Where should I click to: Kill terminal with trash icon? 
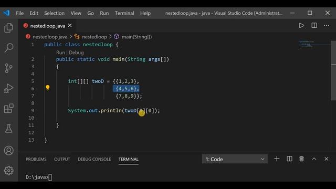(x=301, y=159)
